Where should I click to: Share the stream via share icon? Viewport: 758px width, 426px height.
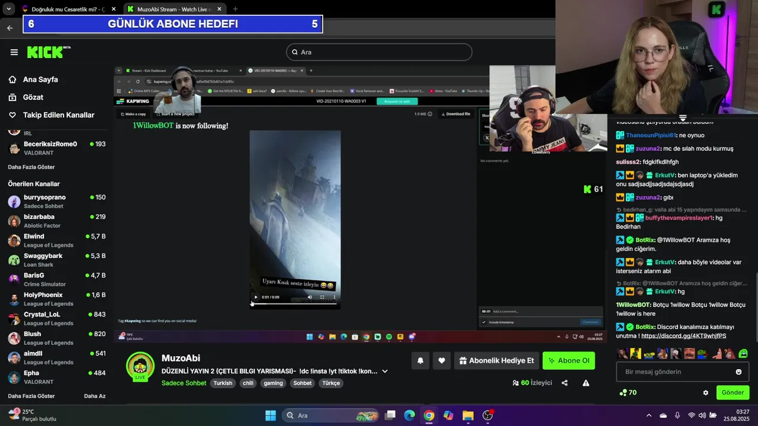tap(564, 383)
